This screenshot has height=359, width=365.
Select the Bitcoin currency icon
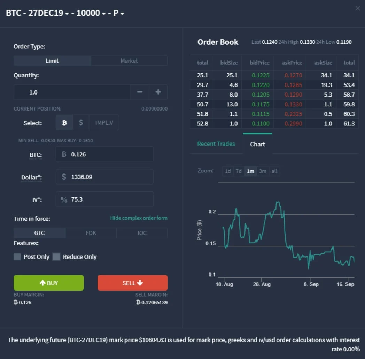point(64,123)
